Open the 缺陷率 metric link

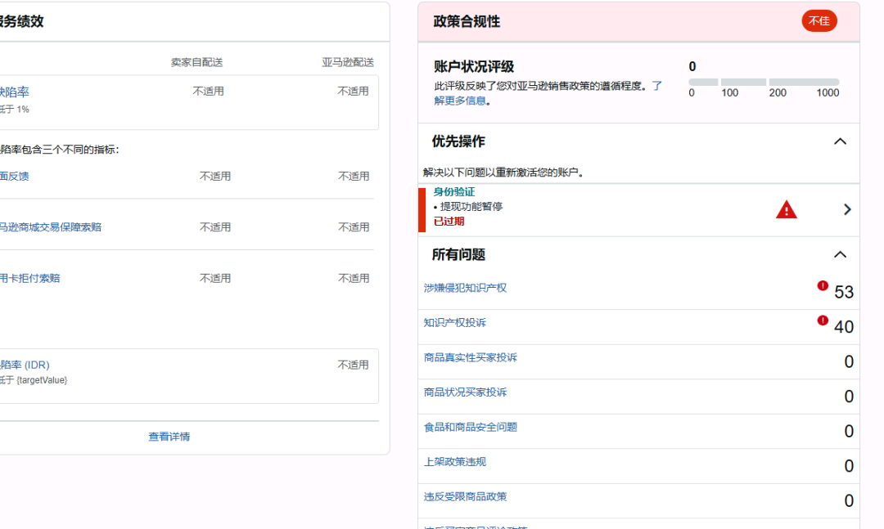[x=14, y=92]
